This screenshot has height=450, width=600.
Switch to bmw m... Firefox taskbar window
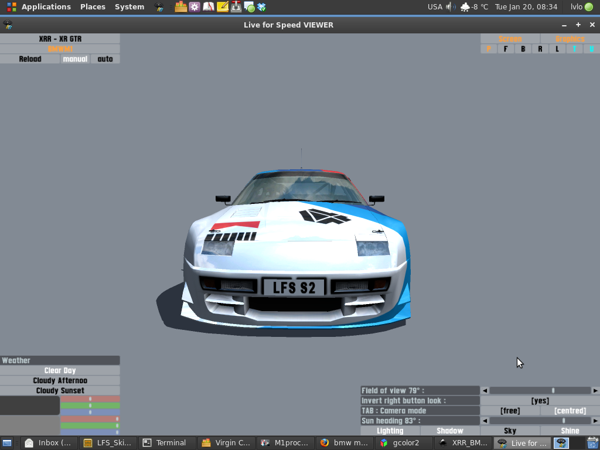click(345, 443)
